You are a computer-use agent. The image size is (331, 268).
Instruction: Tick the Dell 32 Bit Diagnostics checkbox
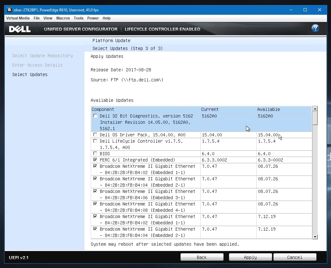(x=95, y=116)
